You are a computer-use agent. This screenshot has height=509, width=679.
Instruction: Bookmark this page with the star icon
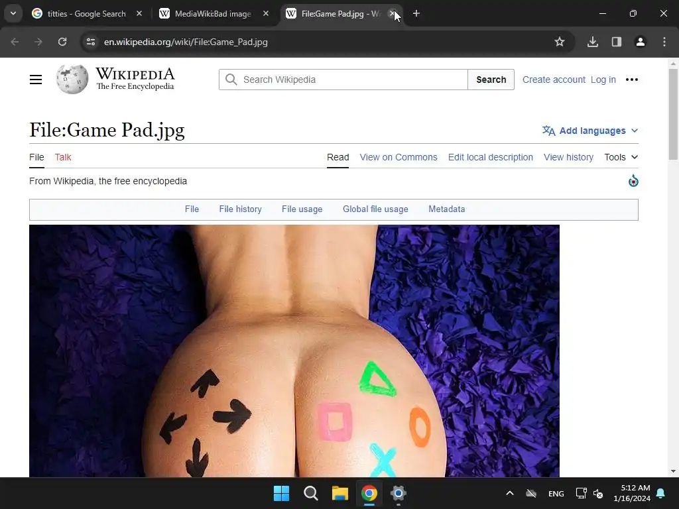560,42
